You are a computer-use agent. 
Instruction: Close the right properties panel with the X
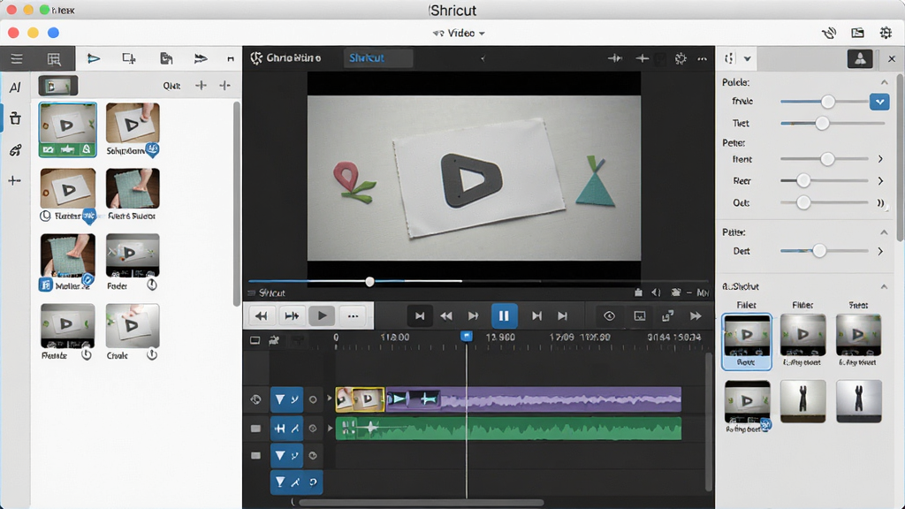[892, 59]
